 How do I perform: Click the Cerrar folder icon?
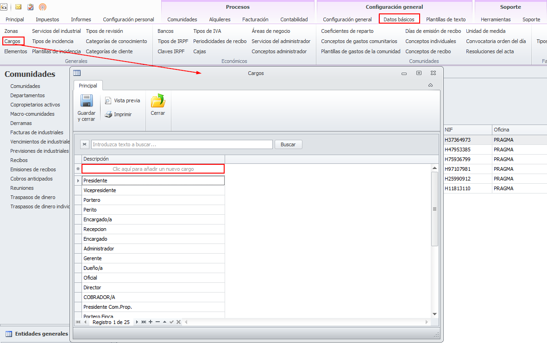pos(157,101)
